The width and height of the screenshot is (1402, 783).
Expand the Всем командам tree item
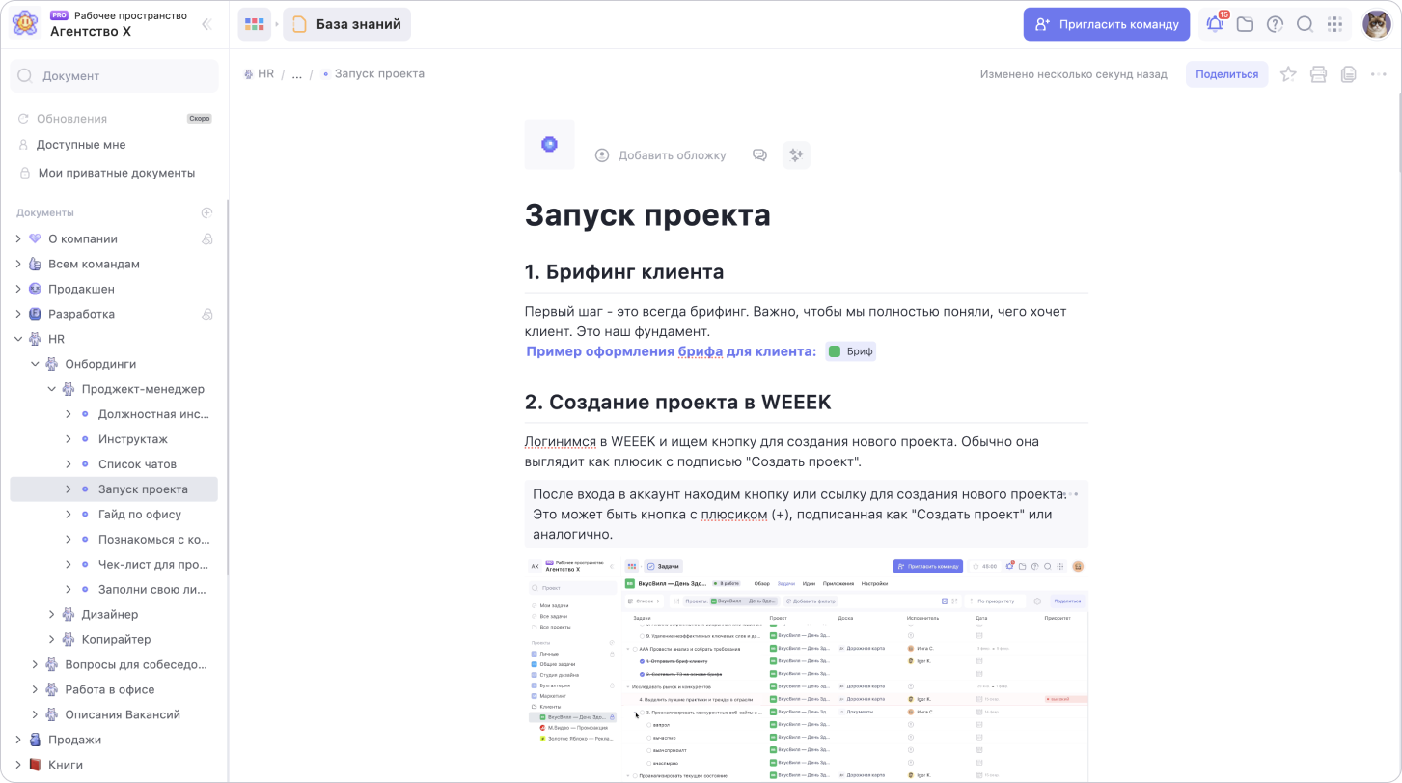[x=18, y=264]
